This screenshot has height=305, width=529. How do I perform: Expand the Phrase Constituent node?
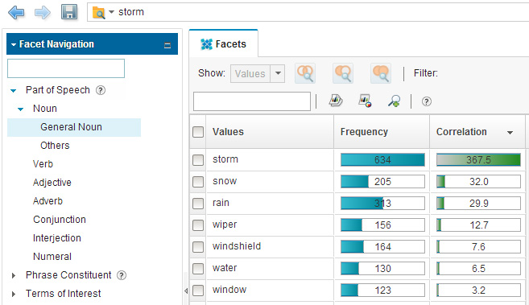click(14, 276)
